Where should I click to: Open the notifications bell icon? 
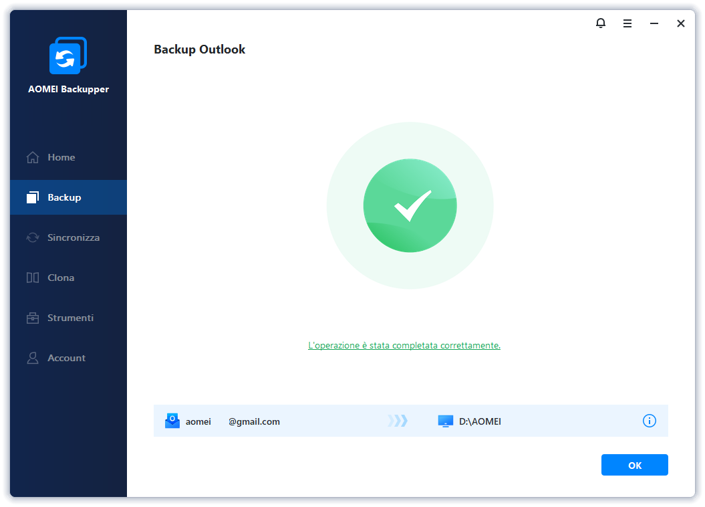(x=601, y=23)
